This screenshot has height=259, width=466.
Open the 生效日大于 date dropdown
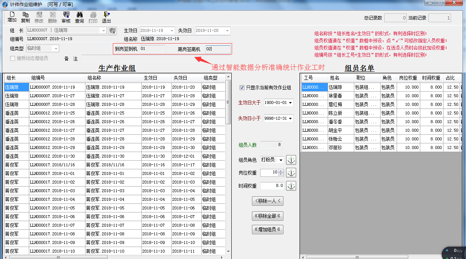tap(291, 102)
